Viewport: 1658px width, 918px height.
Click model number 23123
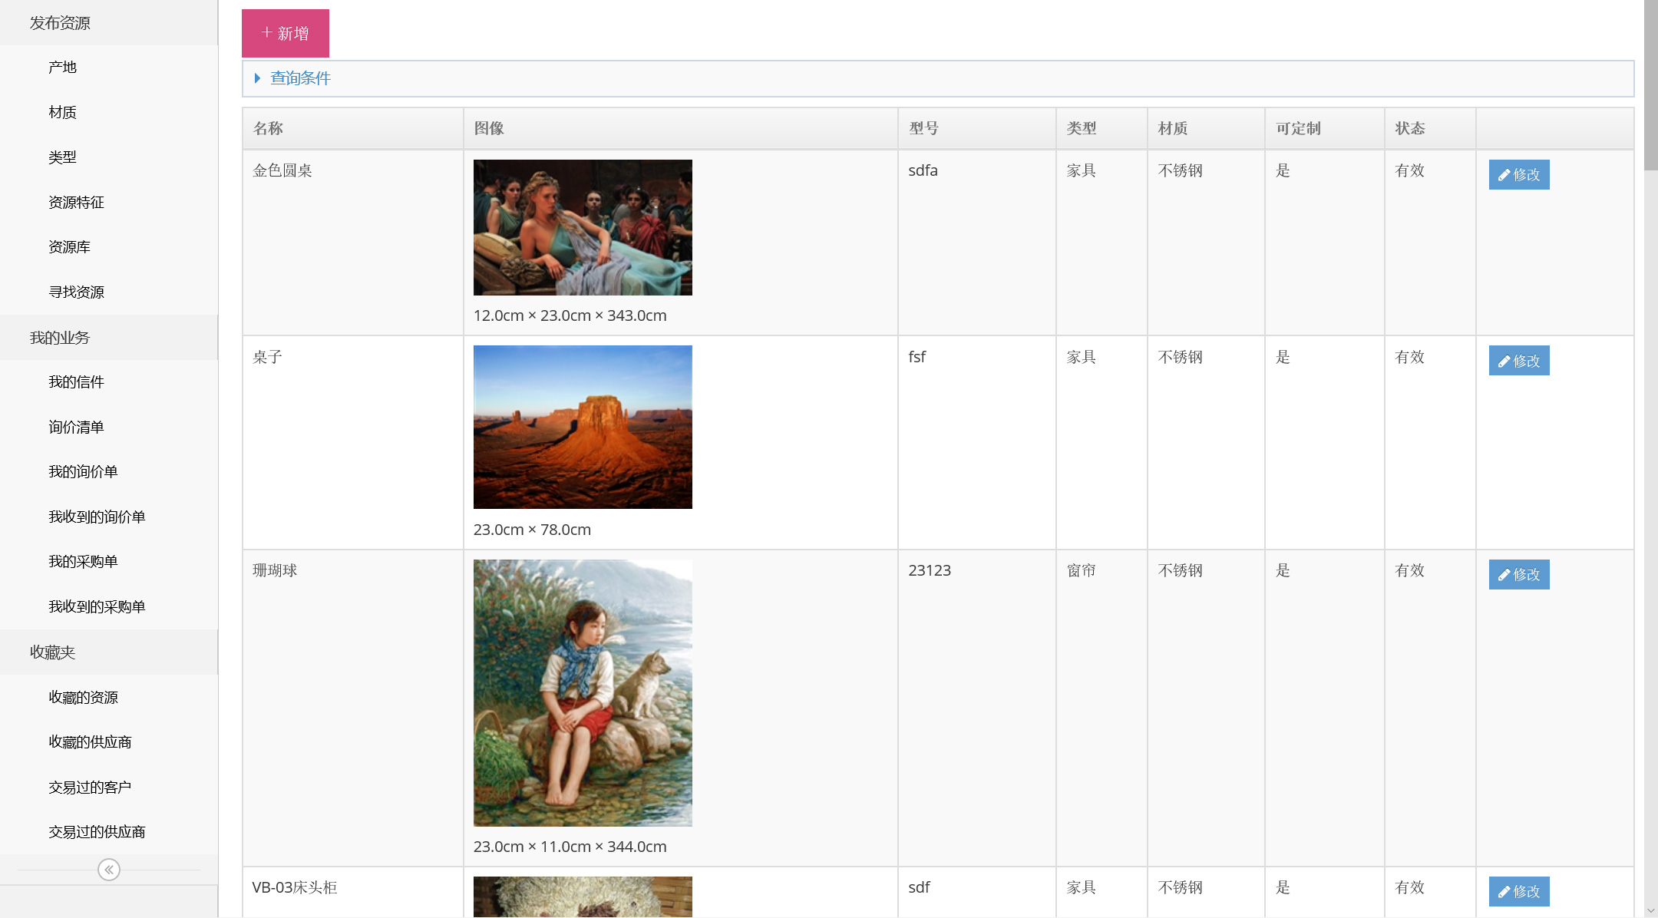[930, 570]
